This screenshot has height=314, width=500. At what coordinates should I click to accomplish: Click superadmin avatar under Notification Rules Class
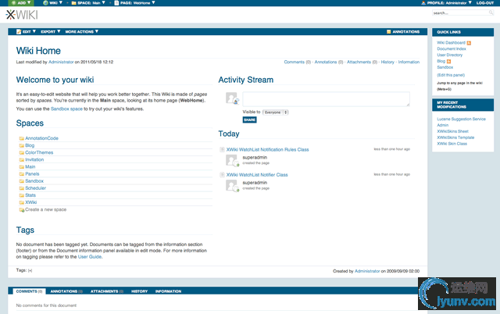pyautogui.click(x=232, y=160)
